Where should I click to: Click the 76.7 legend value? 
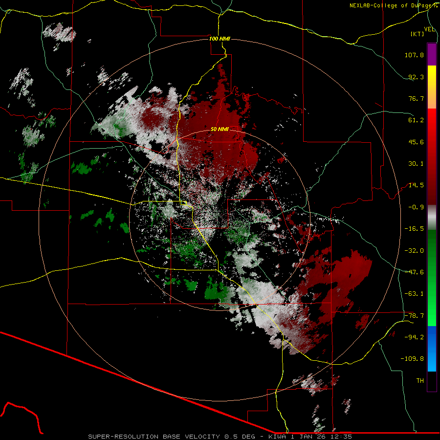coord(416,98)
